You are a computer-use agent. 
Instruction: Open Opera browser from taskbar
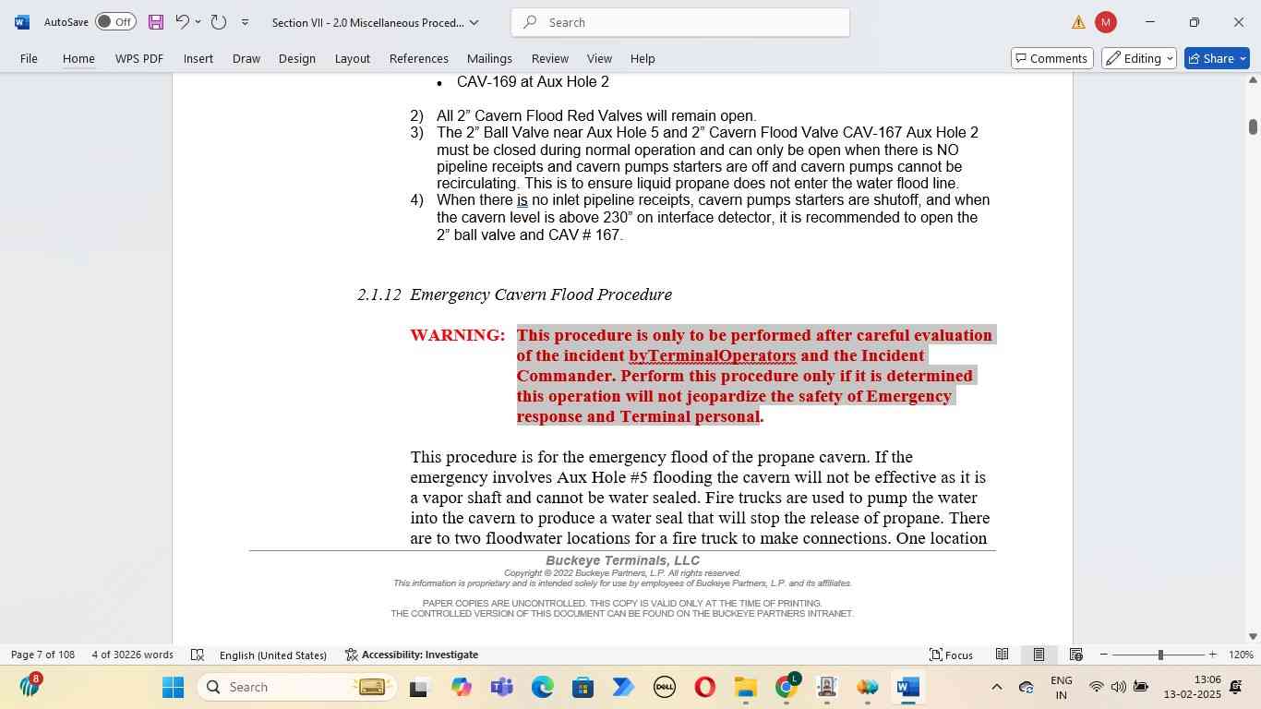point(704,687)
